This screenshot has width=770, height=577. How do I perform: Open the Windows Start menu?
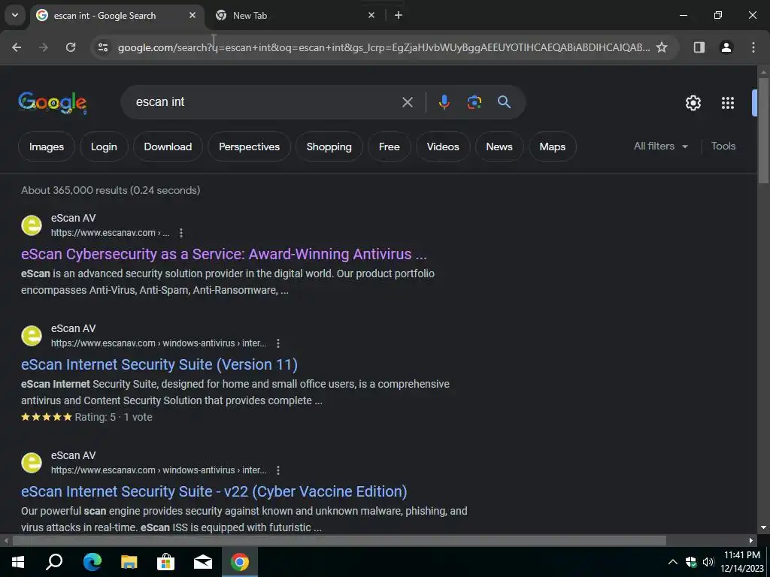tap(18, 562)
